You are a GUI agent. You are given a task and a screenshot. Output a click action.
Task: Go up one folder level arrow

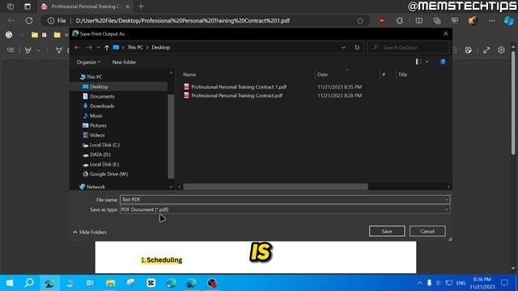tap(107, 48)
